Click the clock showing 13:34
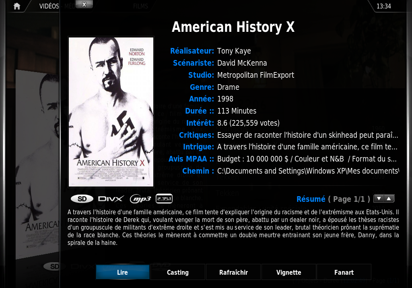 383,6
